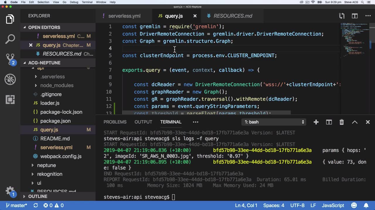Split the editor to the right
This screenshot has height=210, width=375.
[355, 16]
